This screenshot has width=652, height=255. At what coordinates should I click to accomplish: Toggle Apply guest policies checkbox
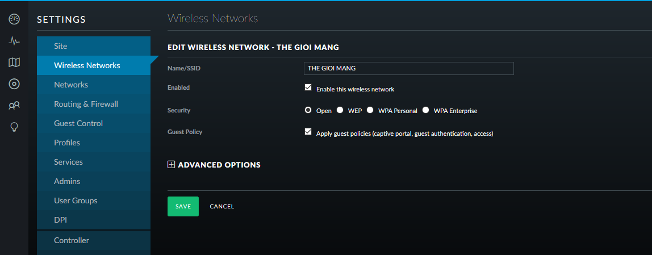tap(308, 132)
